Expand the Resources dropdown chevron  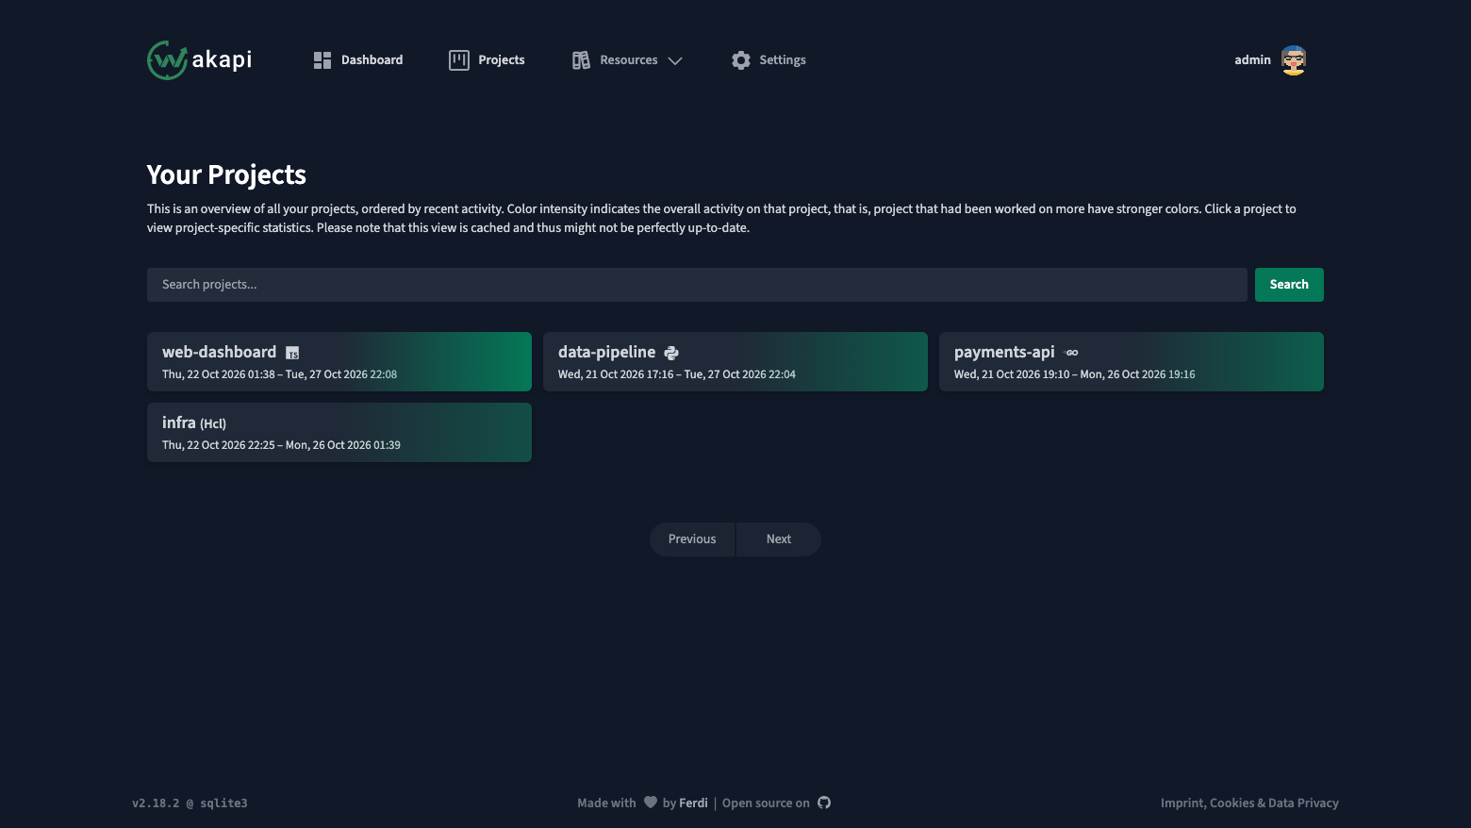[675, 60]
